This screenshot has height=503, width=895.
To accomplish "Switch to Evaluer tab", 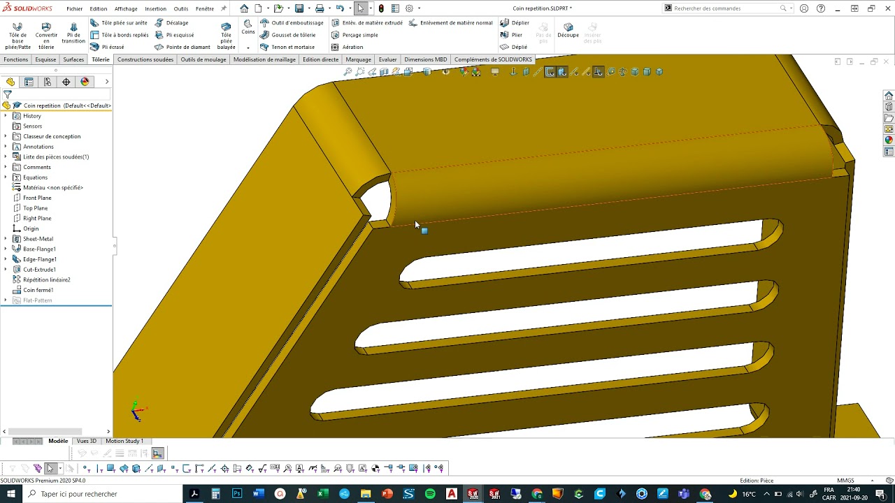I will pyautogui.click(x=387, y=59).
